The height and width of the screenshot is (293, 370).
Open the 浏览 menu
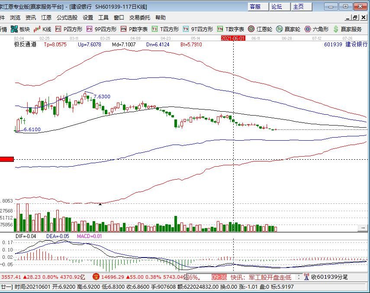15,17
